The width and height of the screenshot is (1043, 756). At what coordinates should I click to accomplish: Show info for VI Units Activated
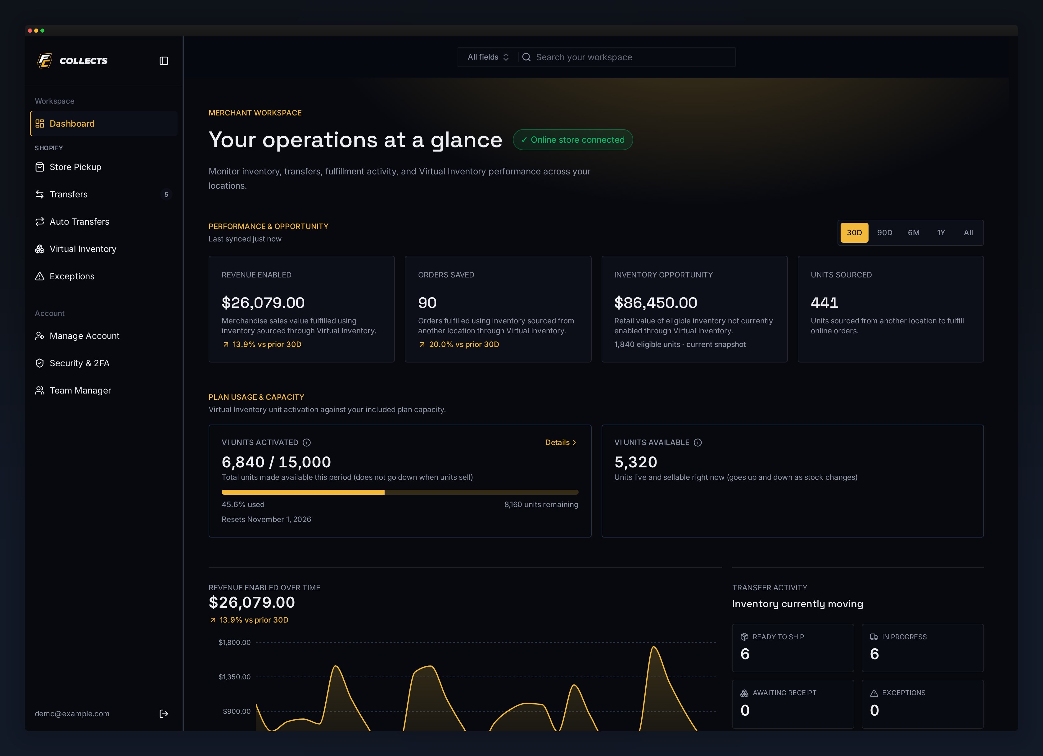[307, 442]
